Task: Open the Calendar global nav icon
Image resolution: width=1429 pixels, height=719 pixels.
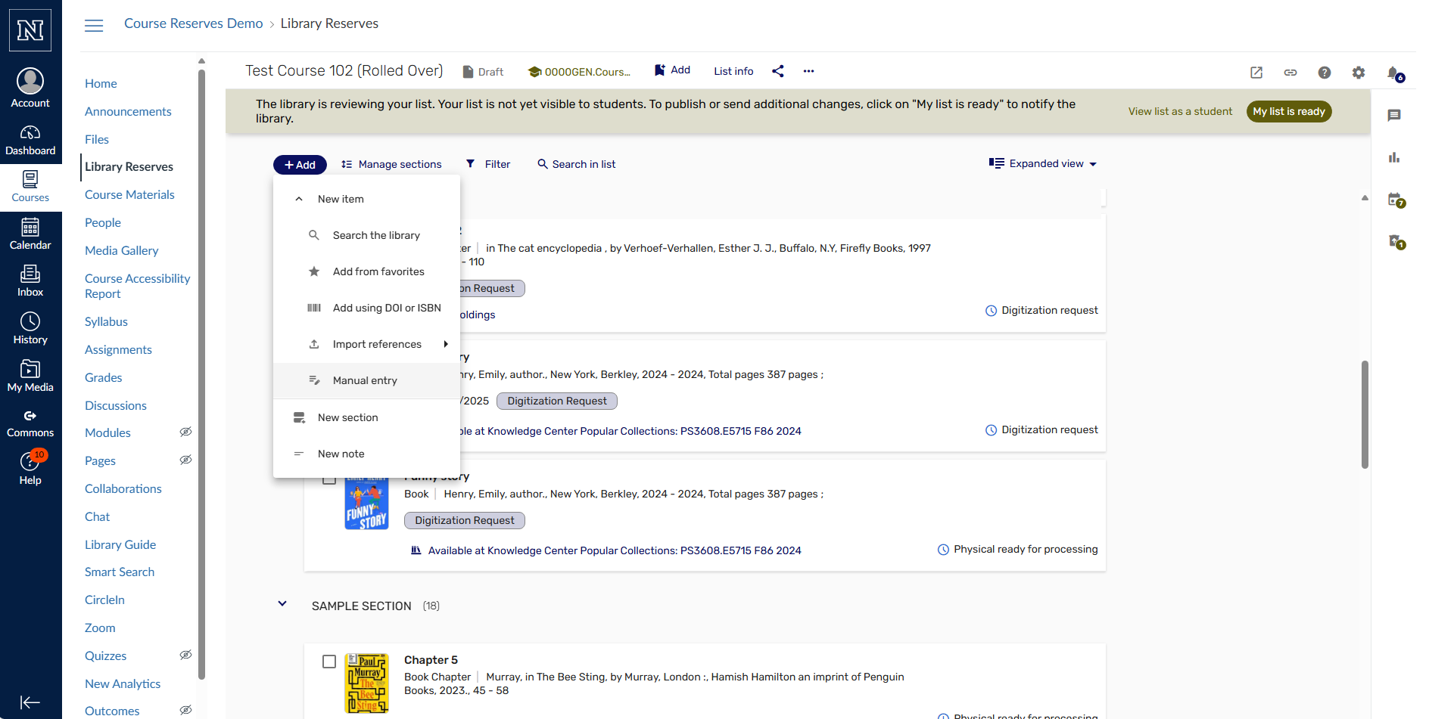Action: pos(30,234)
